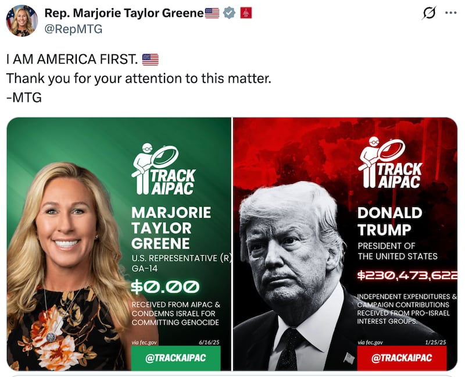Click the flag emoji in tweet text
This screenshot has height=377, width=465.
click(151, 59)
